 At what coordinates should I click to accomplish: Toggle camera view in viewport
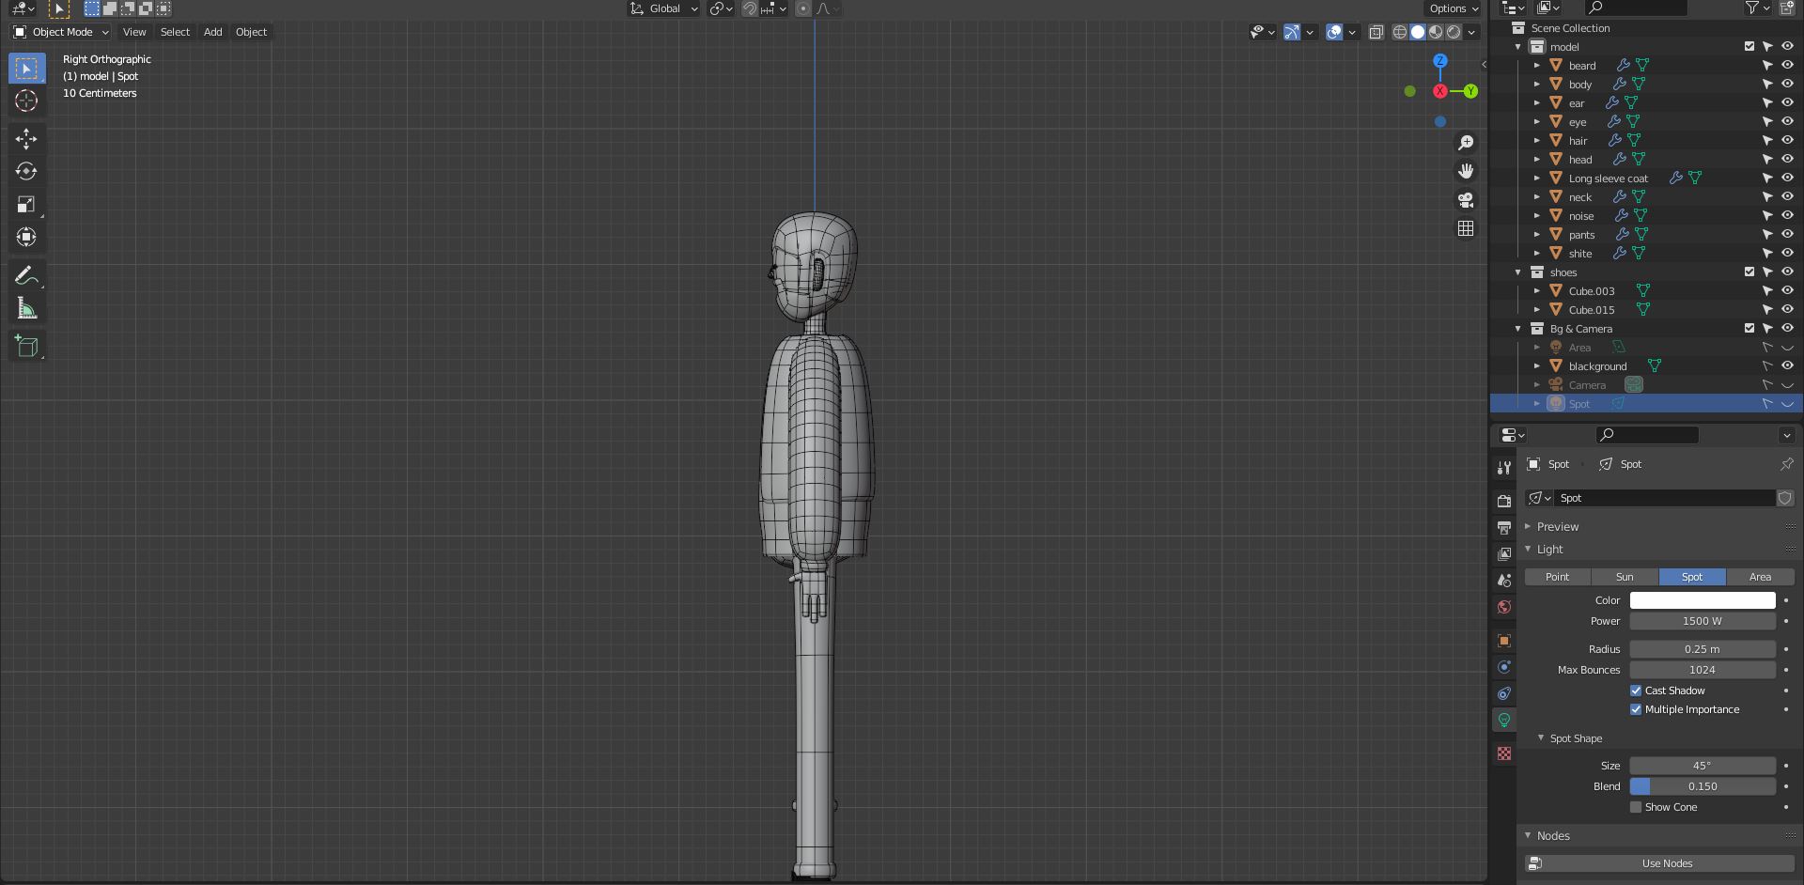click(1465, 200)
